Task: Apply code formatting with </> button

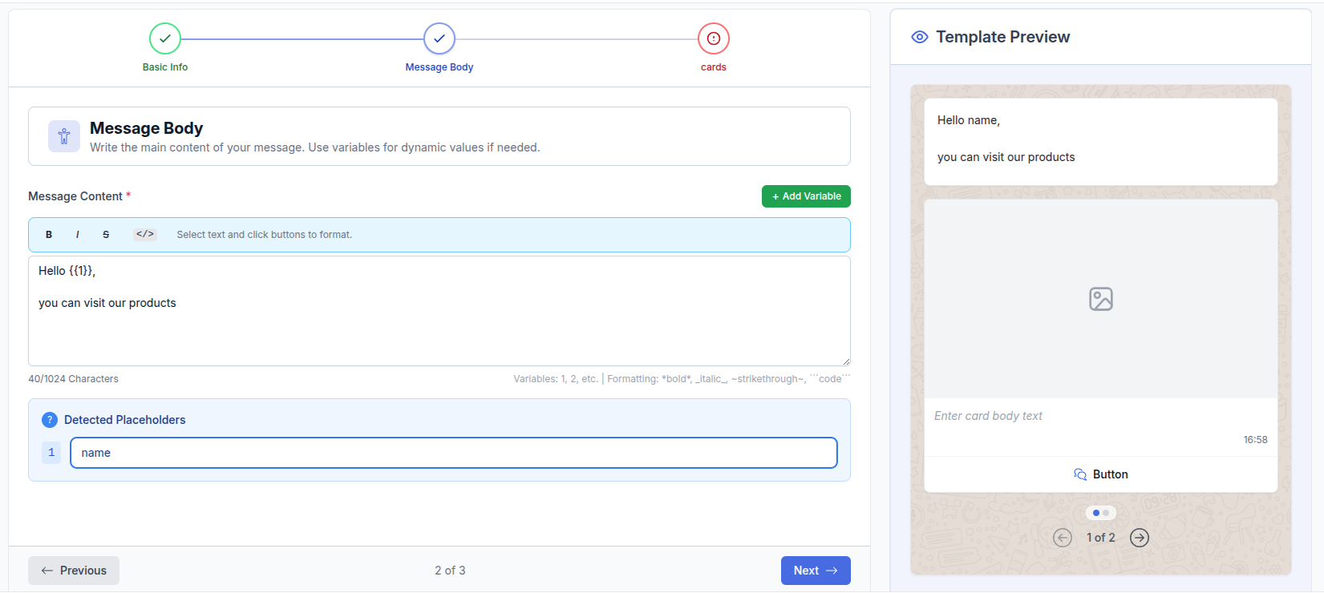Action: pyautogui.click(x=145, y=235)
